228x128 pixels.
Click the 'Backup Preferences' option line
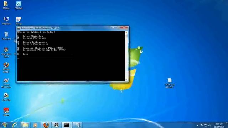[32, 42]
